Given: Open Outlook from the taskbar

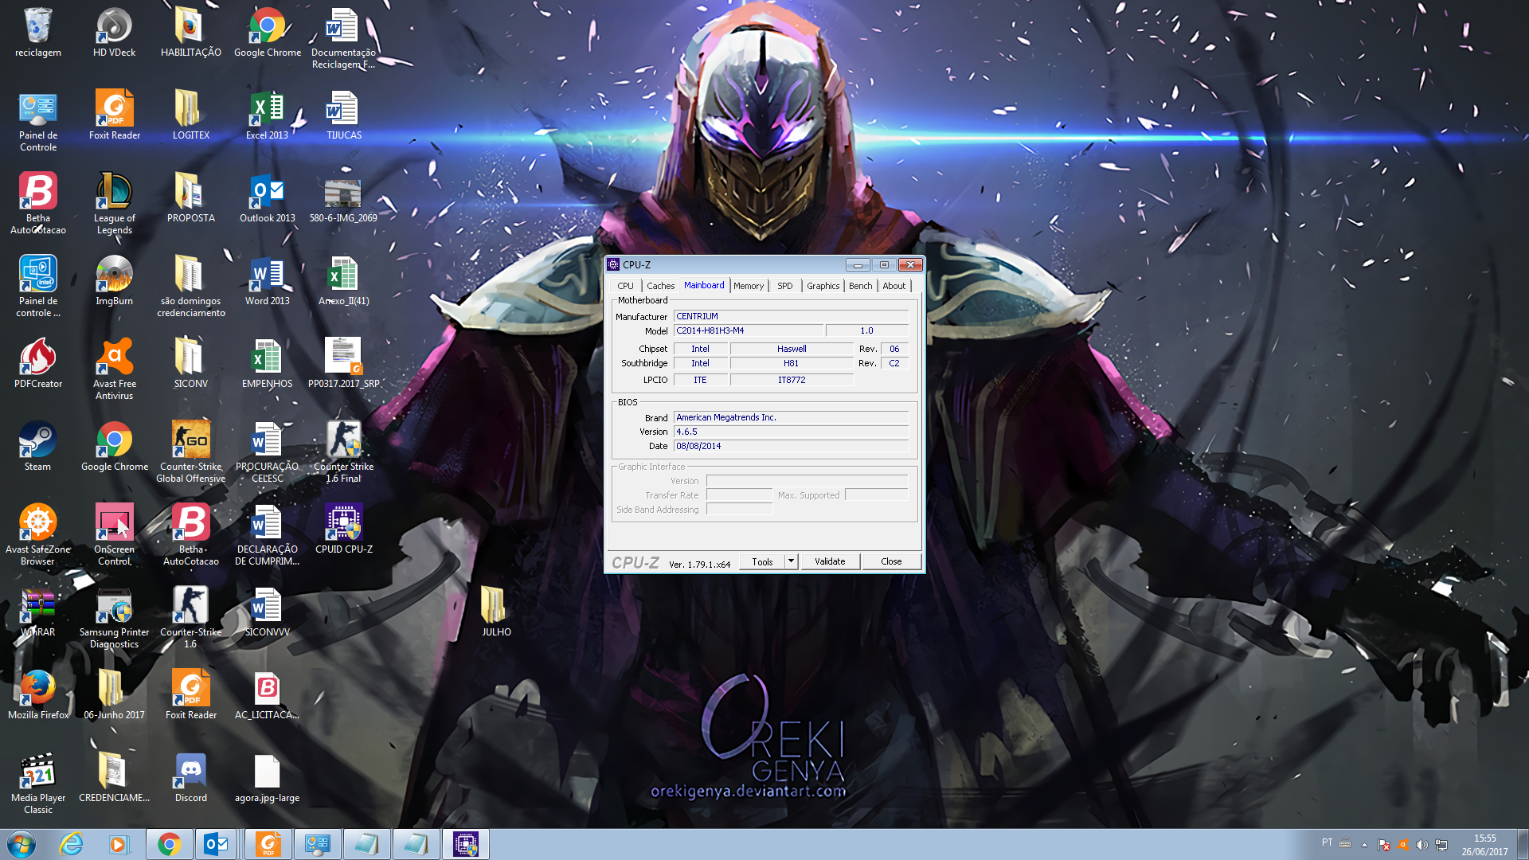Looking at the screenshot, I should pos(216,844).
